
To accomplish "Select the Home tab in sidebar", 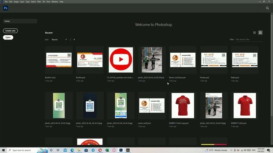I will pos(20,21).
